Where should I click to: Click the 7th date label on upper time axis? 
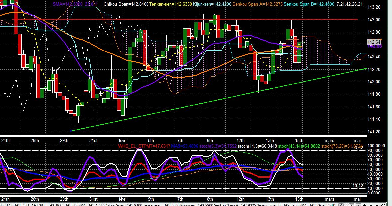[x=180, y=140]
